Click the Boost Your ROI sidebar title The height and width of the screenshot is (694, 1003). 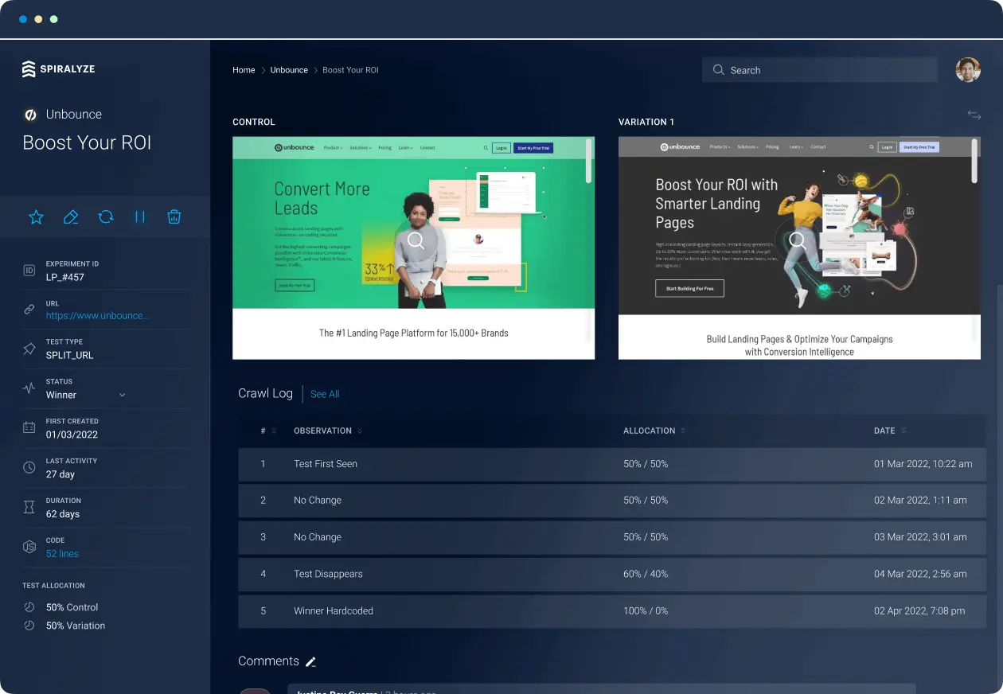pyautogui.click(x=87, y=142)
